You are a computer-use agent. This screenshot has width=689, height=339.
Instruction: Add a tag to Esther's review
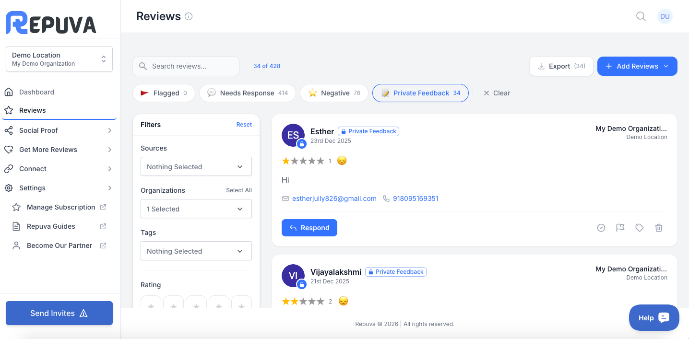coord(640,228)
